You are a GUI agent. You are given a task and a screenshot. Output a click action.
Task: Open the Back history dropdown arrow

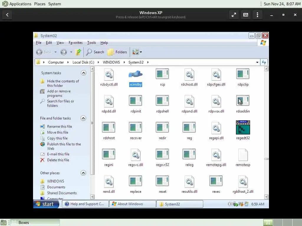55,52
